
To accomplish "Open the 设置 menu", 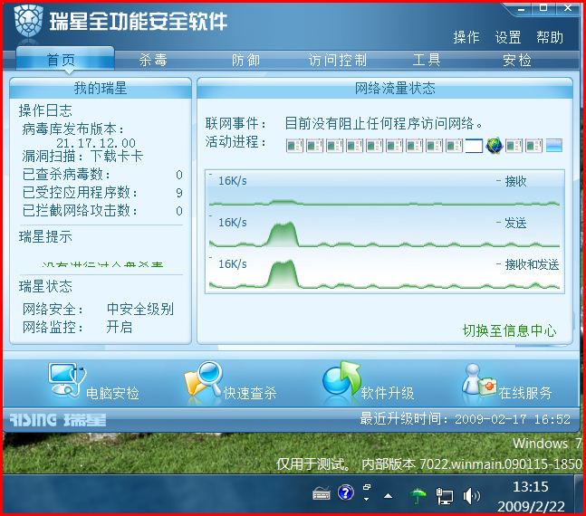I will (x=508, y=37).
